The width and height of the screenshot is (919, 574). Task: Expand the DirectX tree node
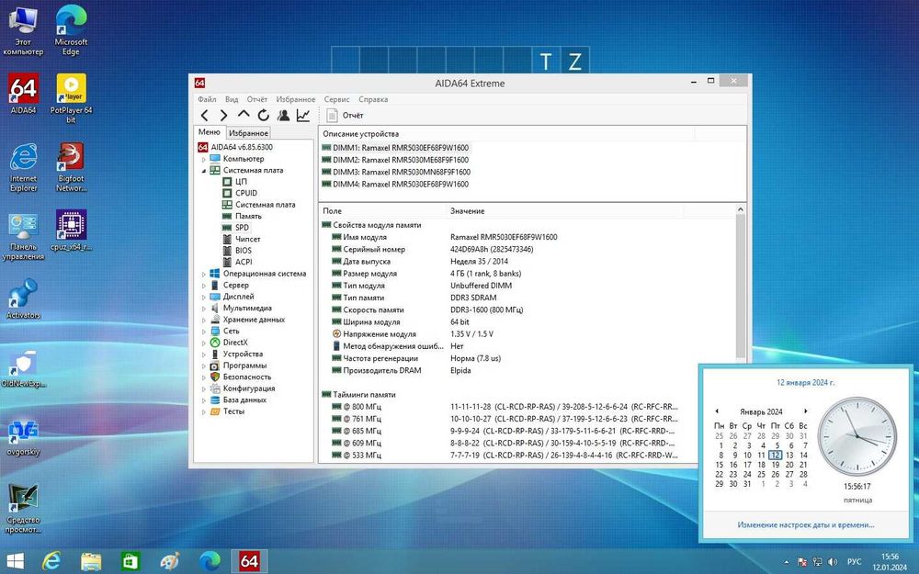pos(204,343)
